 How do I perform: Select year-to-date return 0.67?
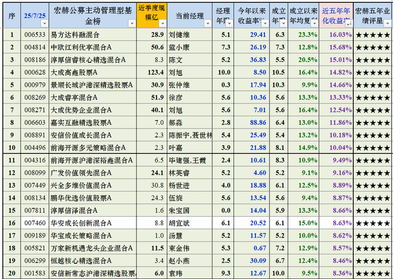click(259, 248)
